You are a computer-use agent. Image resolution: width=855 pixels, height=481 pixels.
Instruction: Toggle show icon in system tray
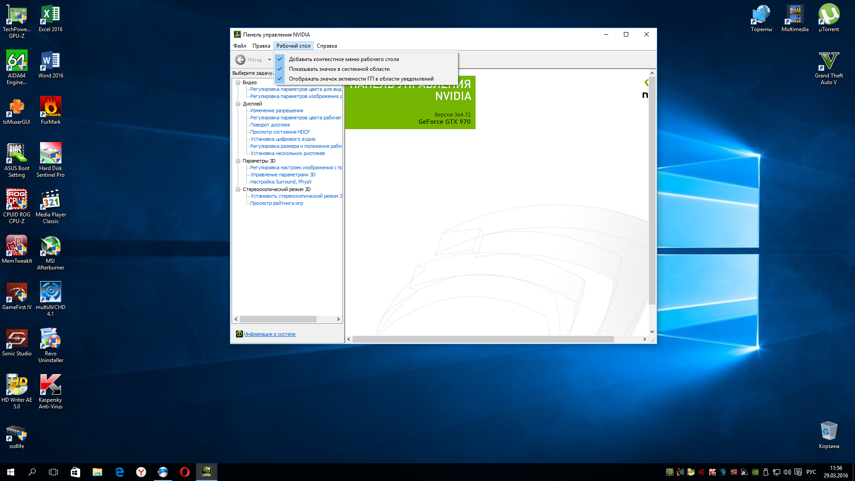click(x=339, y=69)
